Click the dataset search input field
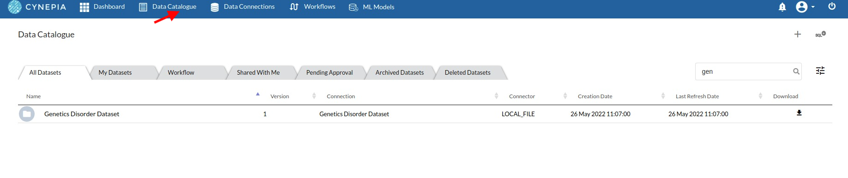This screenshot has height=178, width=848. [744, 71]
